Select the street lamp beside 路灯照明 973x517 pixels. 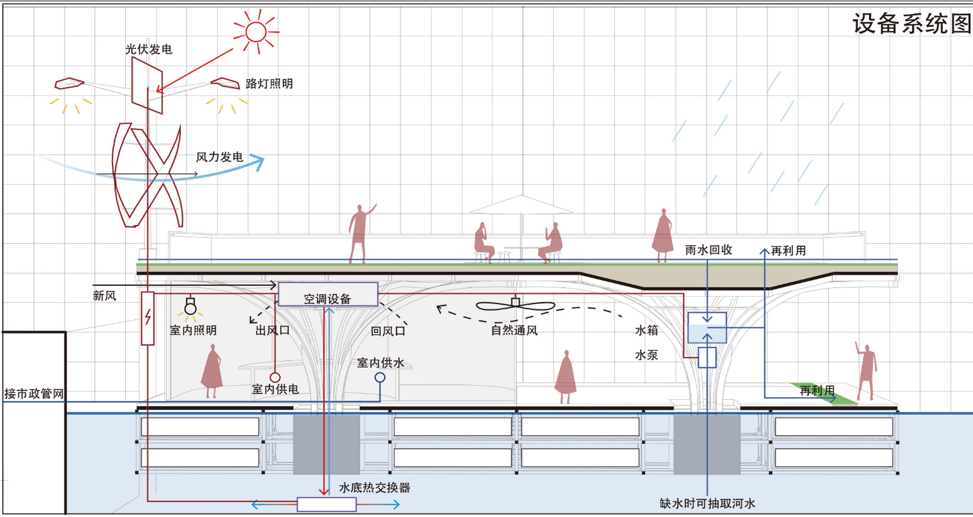pos(225,83)
